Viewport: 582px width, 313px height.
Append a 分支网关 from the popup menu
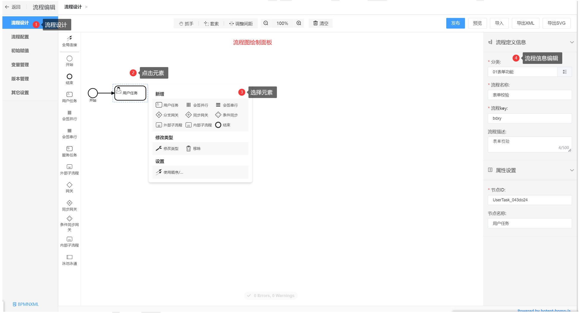point(167,115)
